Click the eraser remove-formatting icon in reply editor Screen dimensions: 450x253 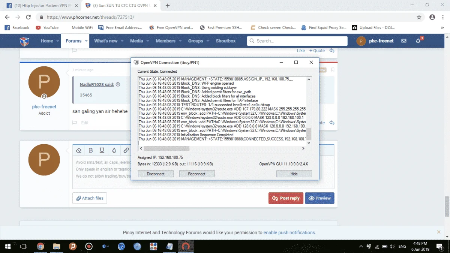click(79, 150)
